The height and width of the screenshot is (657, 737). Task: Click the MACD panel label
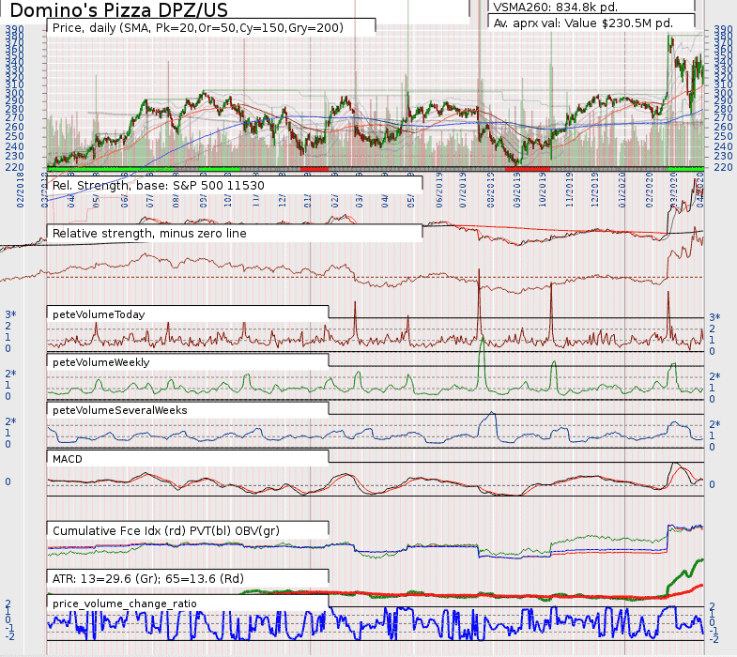click(68, 459)
